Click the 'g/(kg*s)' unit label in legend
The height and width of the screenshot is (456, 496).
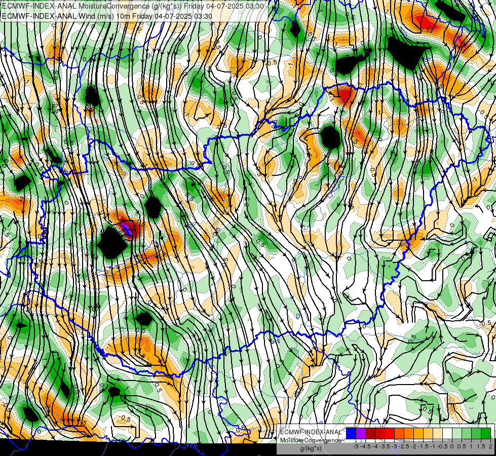pyautogui.click(x=311, y=448)
